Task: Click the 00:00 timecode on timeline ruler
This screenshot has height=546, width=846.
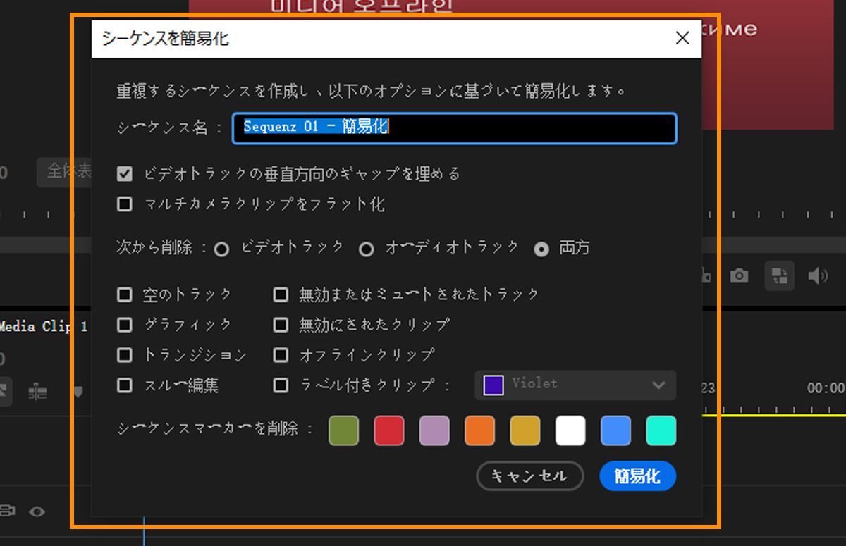Action: [x=826, y=388]
